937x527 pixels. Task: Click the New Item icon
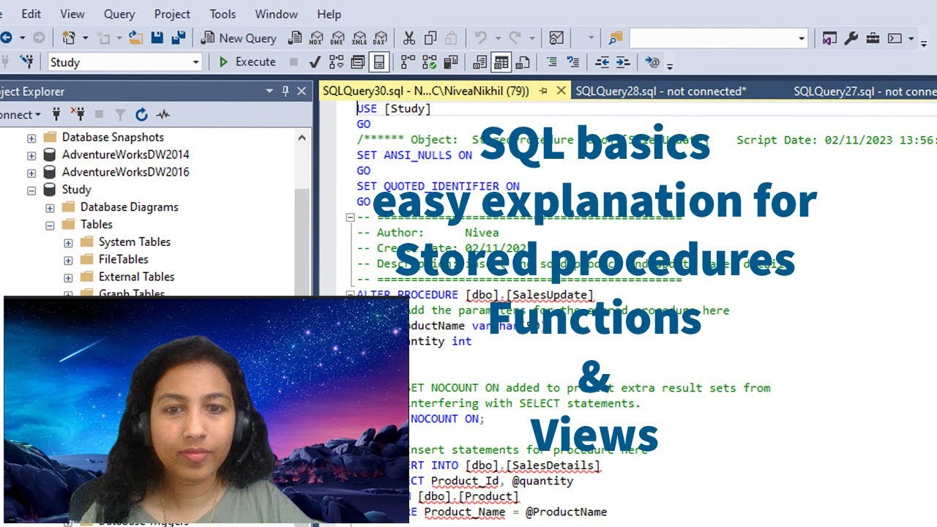tap(68, 38)
